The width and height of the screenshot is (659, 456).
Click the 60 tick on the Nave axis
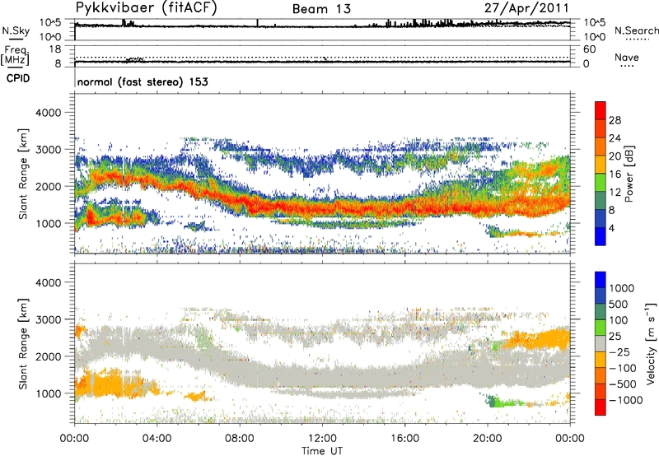(x=590, y=49)
